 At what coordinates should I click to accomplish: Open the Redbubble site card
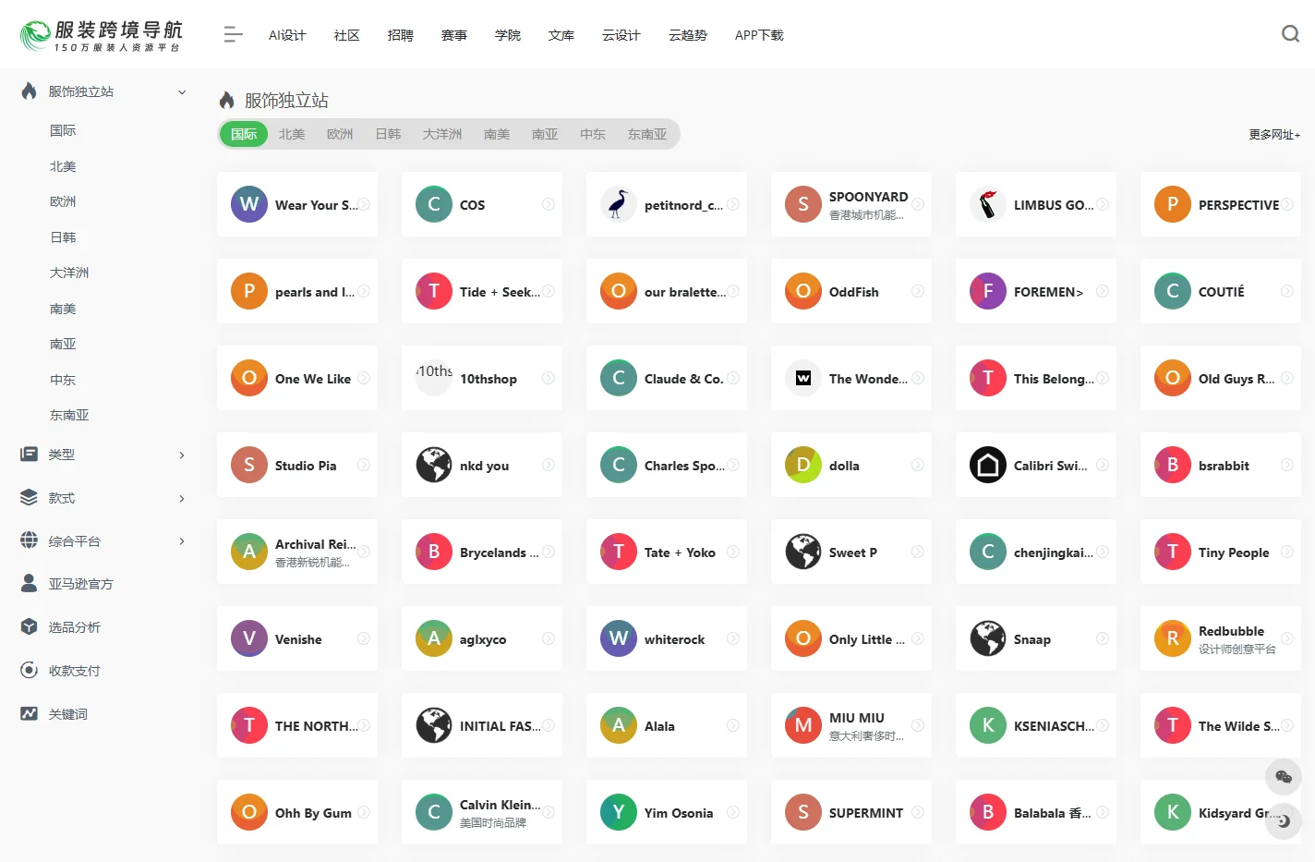1221,638
